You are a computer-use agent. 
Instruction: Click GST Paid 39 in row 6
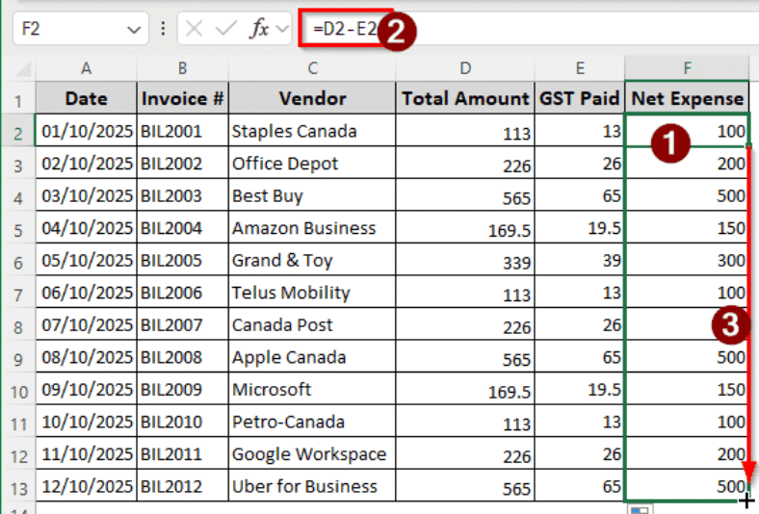point(580,260)
